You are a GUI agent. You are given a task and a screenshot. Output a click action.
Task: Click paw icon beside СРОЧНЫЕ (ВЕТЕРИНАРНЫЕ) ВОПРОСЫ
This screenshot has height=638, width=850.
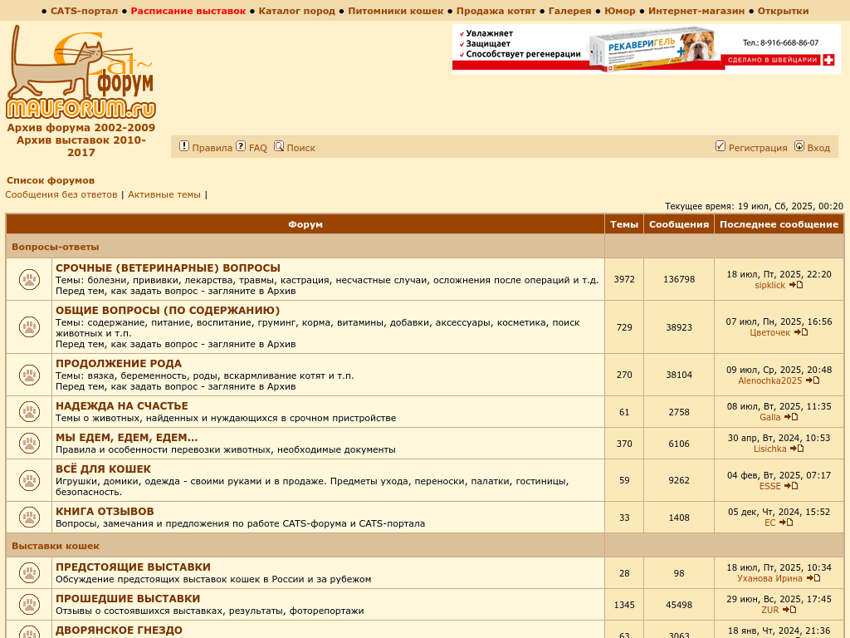[29, 280]
